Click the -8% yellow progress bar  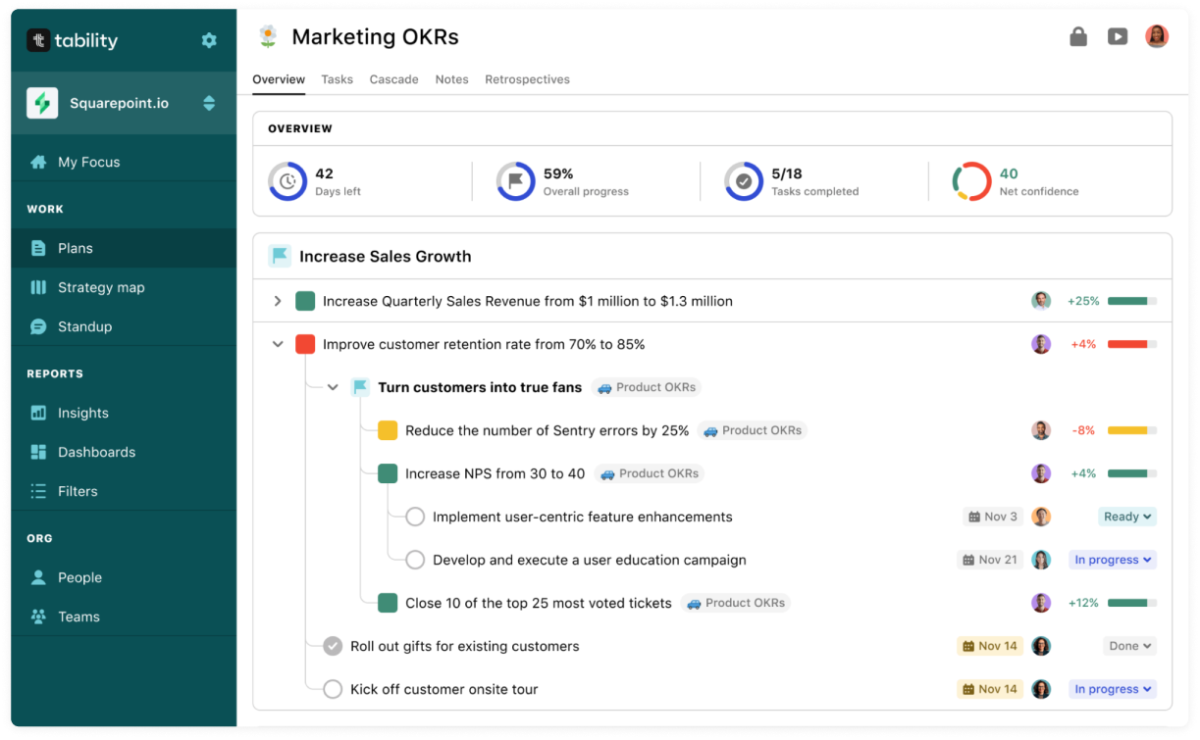pos(1132,430)
